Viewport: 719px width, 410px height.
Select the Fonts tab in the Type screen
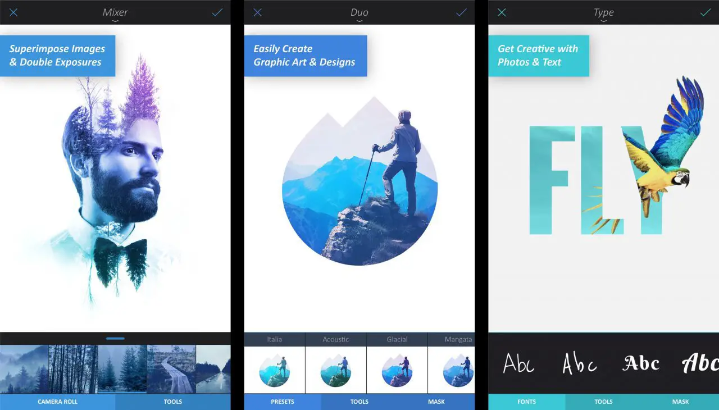(527, 402)
